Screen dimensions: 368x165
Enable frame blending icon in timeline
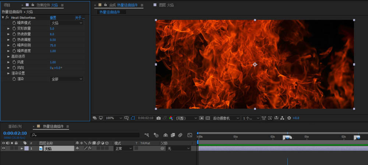click(x=173, y=135)
